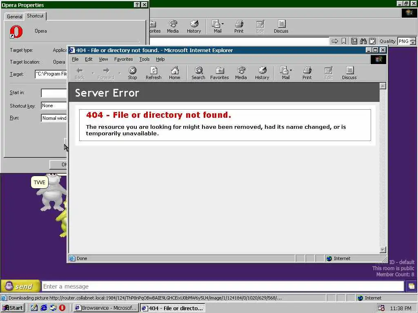Screen dimensions: 418x313
Task: Click the framed bookmark icon left of binoculars
Action: click(354, 41)
